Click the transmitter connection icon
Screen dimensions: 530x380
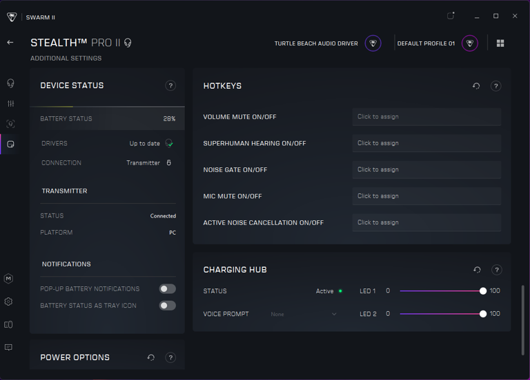point(168,162)
